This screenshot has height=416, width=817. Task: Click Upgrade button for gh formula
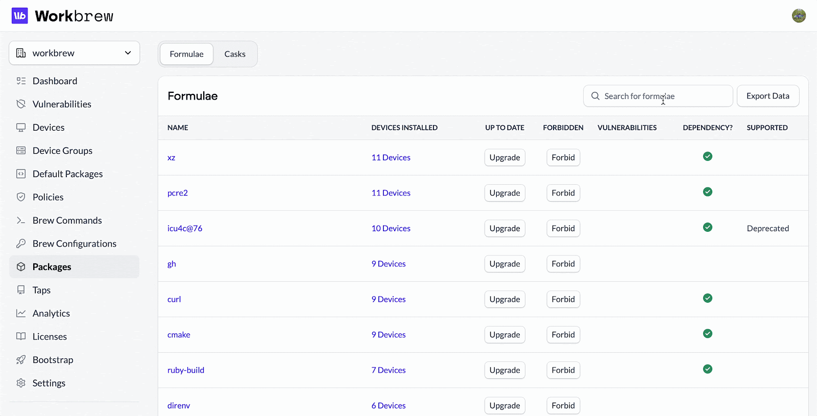click(504, 264)
